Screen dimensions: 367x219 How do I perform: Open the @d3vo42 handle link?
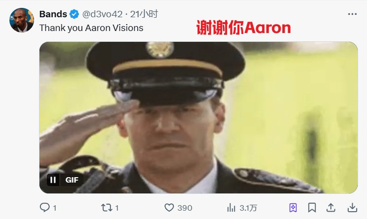(x=102, y=14)
